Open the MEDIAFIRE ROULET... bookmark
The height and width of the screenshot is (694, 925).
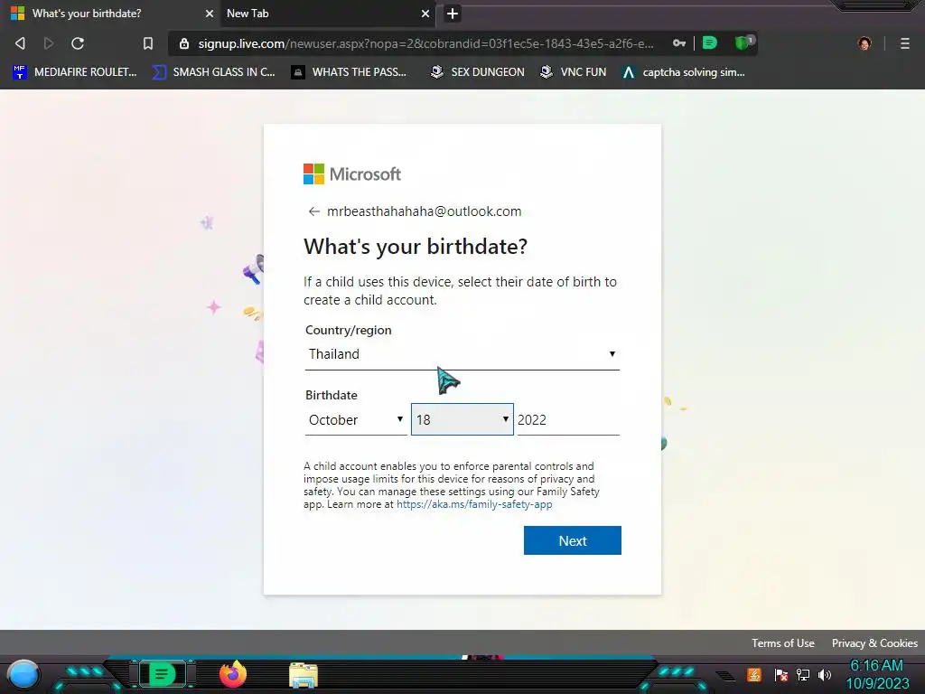pos(75,72)
